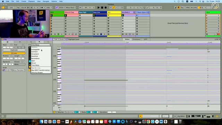Image resolution: width=222 pixels, height=125 pixels.
Task: Click the Duplicate button in Clip panel
Action: pyautogui.click(x=14, y=50)
